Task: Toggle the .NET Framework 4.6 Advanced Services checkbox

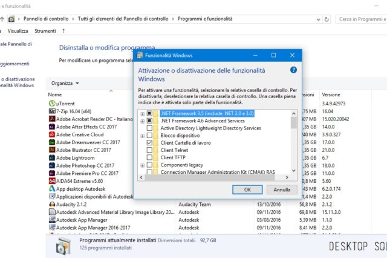Action: [x=149, y=121]
